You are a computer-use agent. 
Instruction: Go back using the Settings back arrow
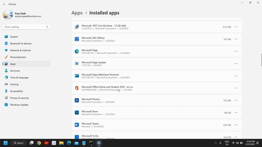tap(4, 4)
